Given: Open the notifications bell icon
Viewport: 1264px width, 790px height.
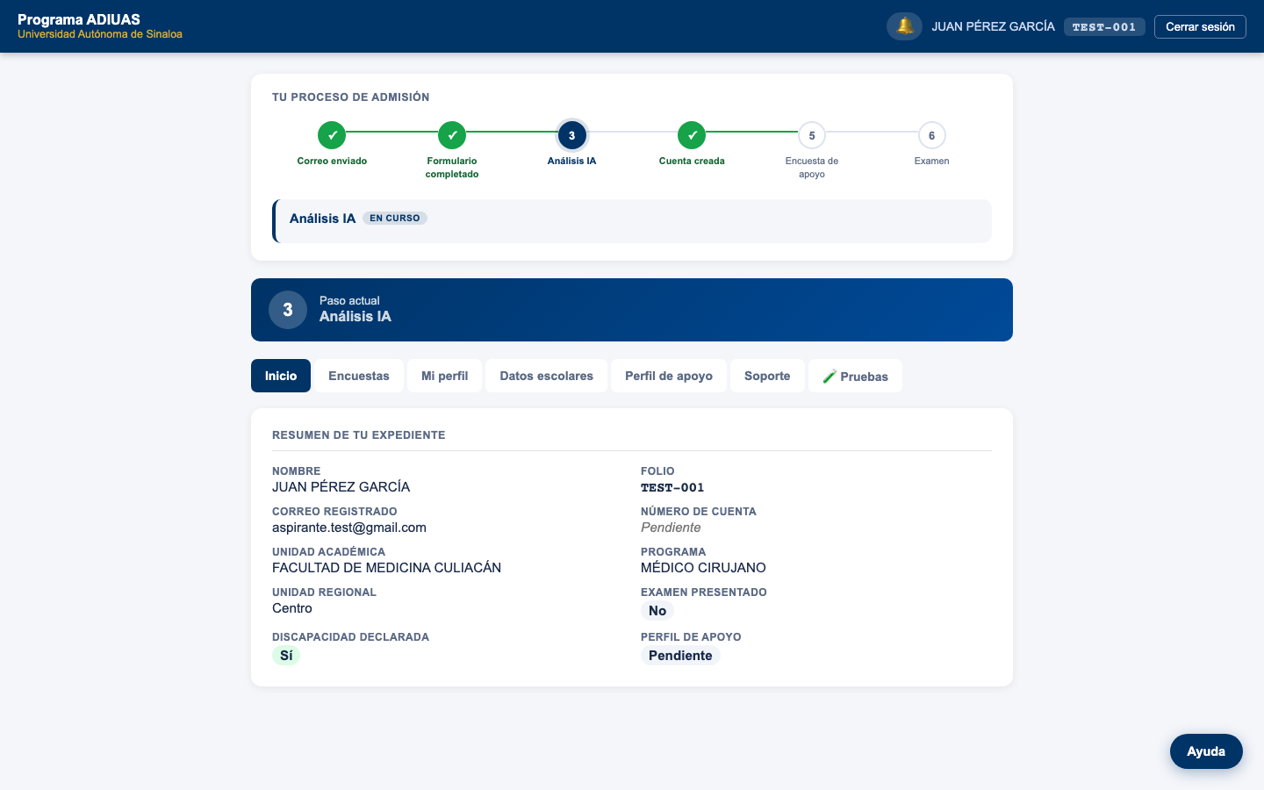Looking at the screenshot, I should [x=904, y=26].
